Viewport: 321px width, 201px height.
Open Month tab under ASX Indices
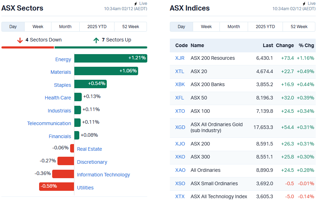click(234, 27)
